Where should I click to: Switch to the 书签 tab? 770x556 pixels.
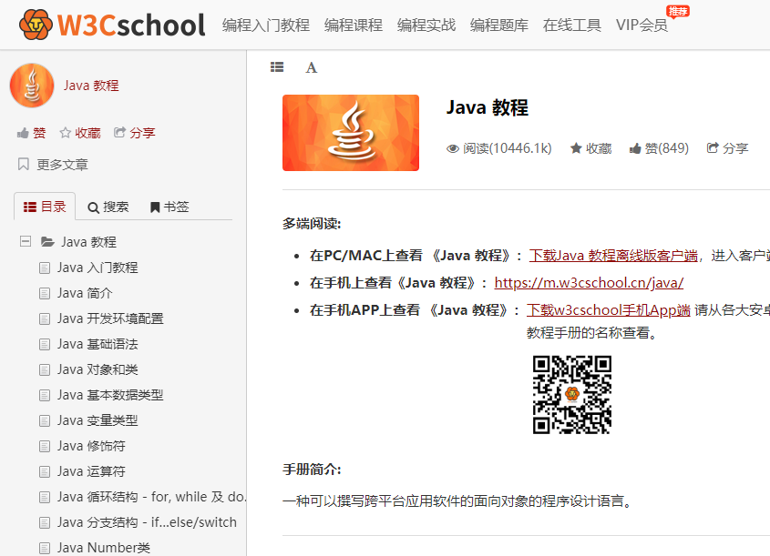(169, 207)
